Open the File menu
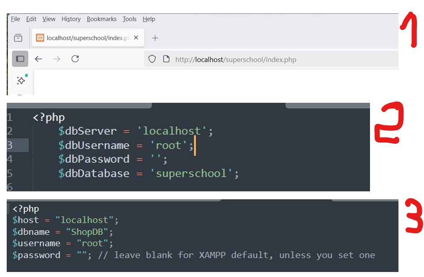The height and width of the screenshot is (277, 424). tap(15, 19)
